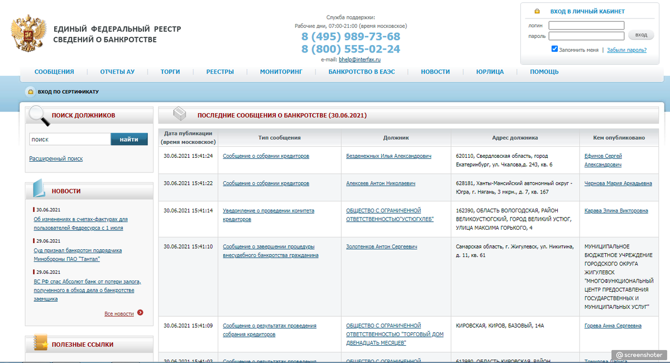Screen dimensions: 670x363
Task: Open publisher Чернова Мария Аркадьевна
Action: [x=618, y=183]
